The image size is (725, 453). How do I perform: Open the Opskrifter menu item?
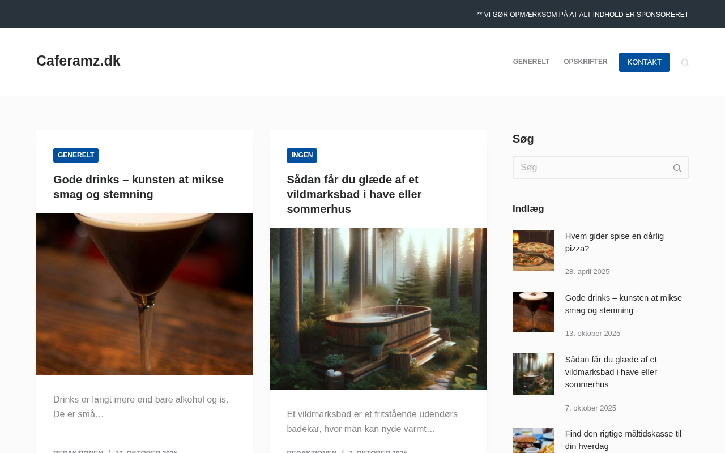(x=586, y=62)
